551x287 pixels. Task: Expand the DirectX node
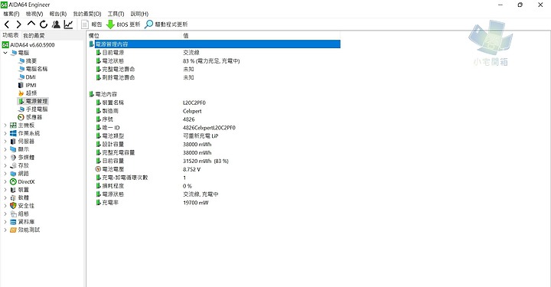5,181
